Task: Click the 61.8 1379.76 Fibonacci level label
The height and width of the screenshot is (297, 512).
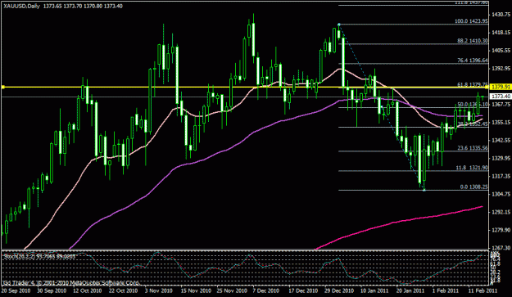Action: coord(473,85)
